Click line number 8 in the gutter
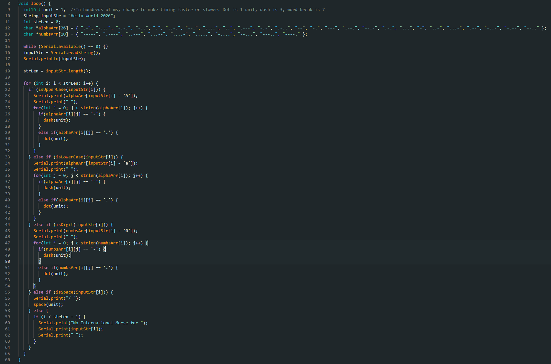Screen dimensions: 551x364 9,4
